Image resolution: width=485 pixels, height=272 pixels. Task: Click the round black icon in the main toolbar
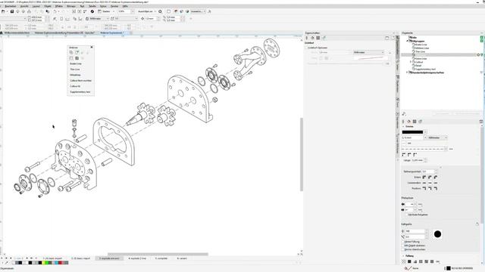point(92,11)
